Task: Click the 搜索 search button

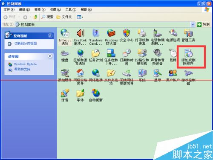Action: coord(47,17)
